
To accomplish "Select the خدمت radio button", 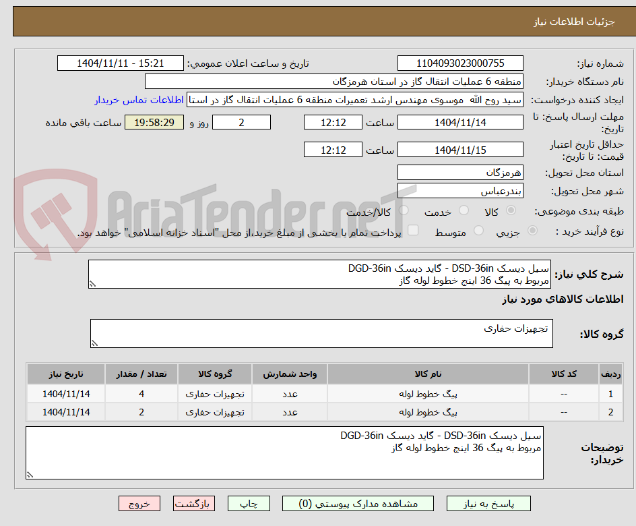I will (x=464, y=210).
